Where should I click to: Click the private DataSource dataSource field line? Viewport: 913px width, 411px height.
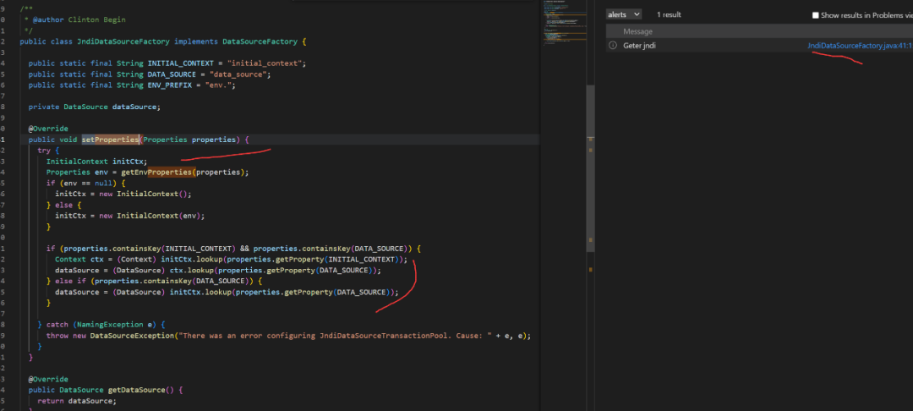pos(94,107)
